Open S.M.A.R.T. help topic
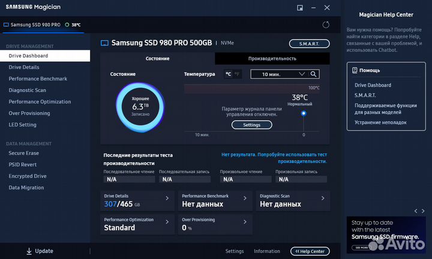Image resolution: width=432 pixels, height=259 pixels. [365, 95]
